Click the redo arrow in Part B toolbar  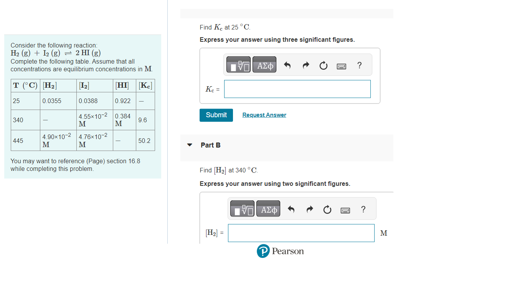coord(309,209)
